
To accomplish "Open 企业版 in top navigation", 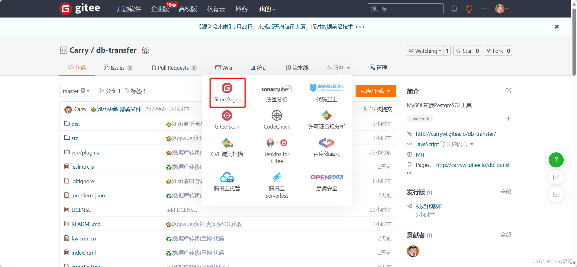I will 160,9.
